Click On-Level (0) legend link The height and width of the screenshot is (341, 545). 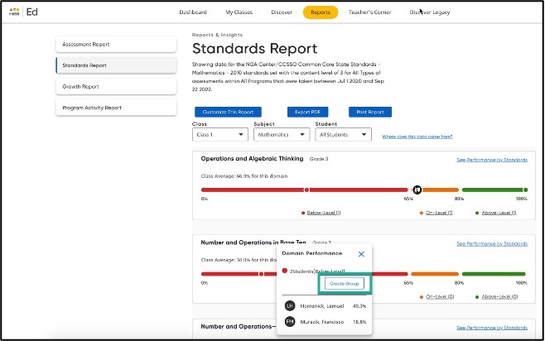click(440, 296)
